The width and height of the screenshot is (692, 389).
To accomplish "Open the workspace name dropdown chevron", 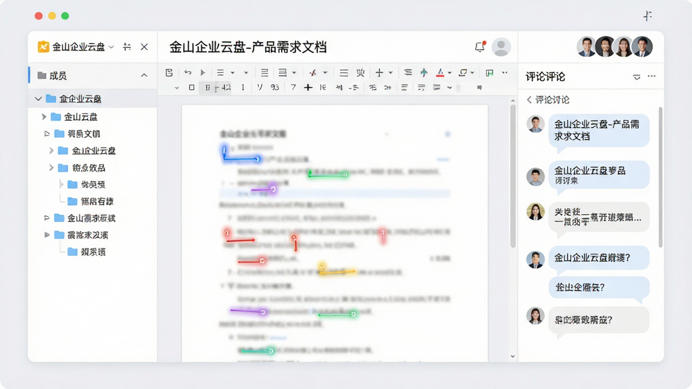I will click(112, 47).
